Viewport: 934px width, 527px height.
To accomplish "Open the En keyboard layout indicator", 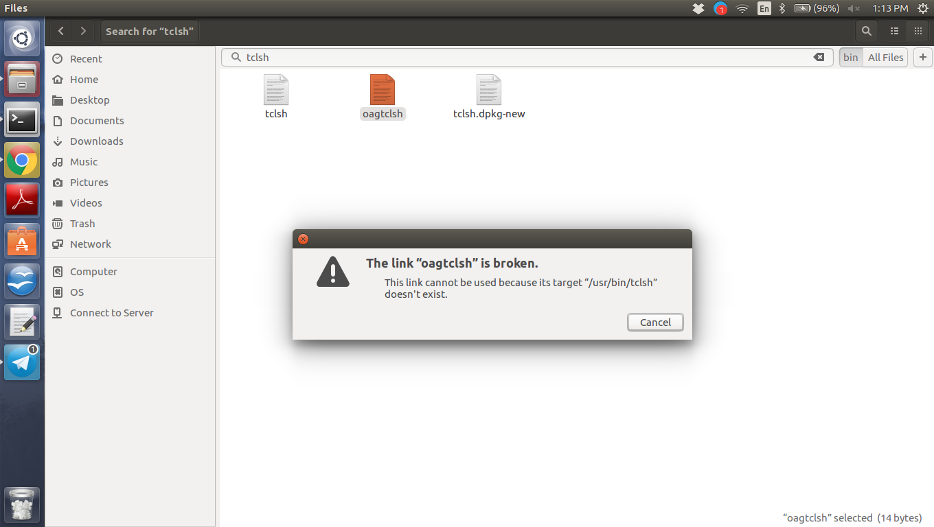I will pos(764,8).
